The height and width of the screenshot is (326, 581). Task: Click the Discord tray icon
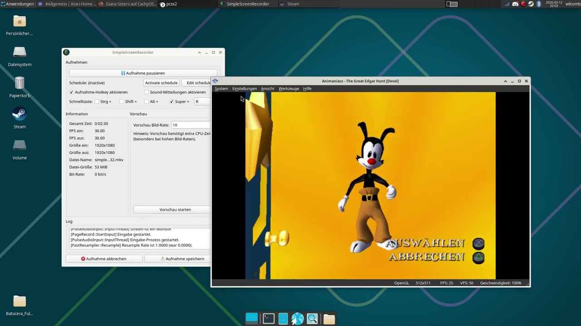pos(515,4)
